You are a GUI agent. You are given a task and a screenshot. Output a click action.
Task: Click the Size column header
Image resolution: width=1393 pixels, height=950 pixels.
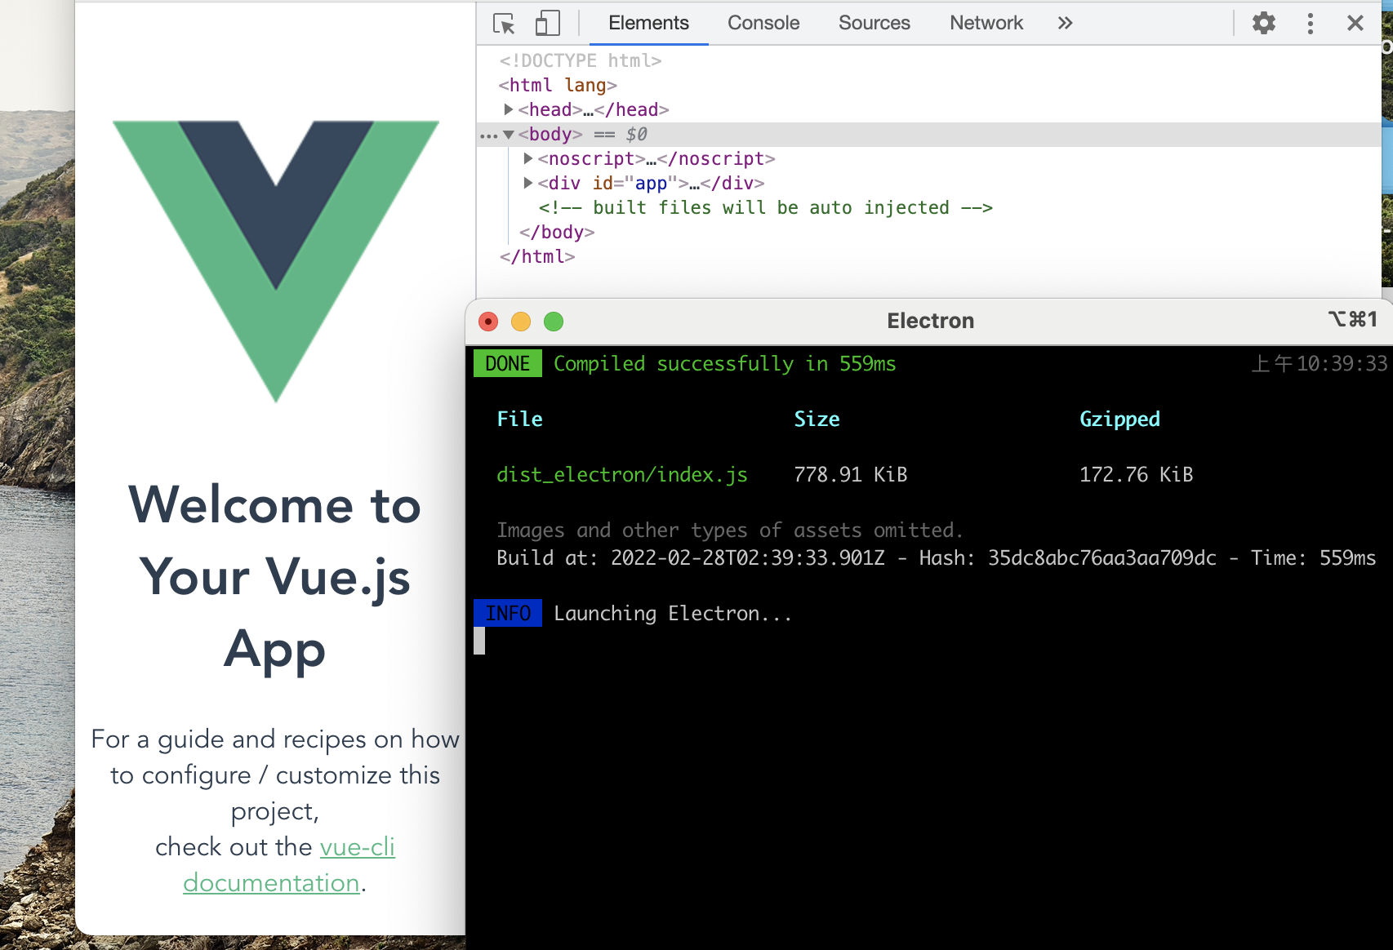817,419
